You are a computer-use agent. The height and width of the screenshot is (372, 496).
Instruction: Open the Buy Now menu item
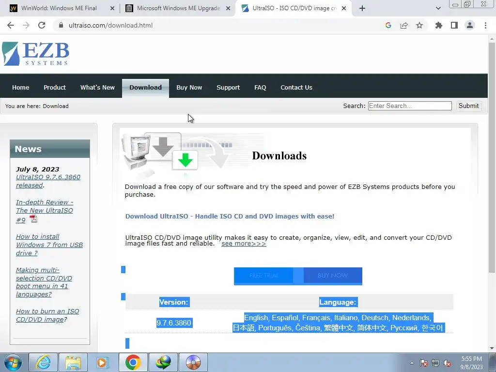[x=189, y=87]
